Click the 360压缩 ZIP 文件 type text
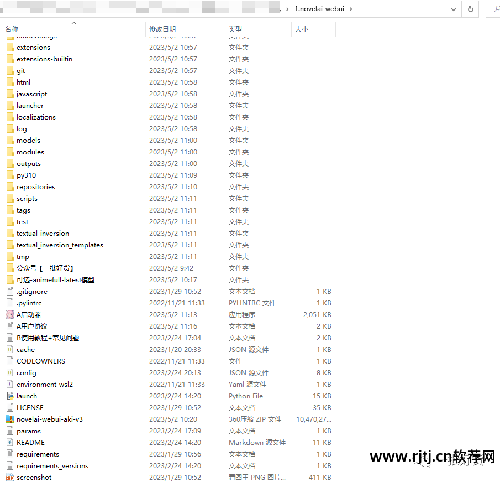The width and height of the screenshot is (500, 482). (x=255, y=419)
